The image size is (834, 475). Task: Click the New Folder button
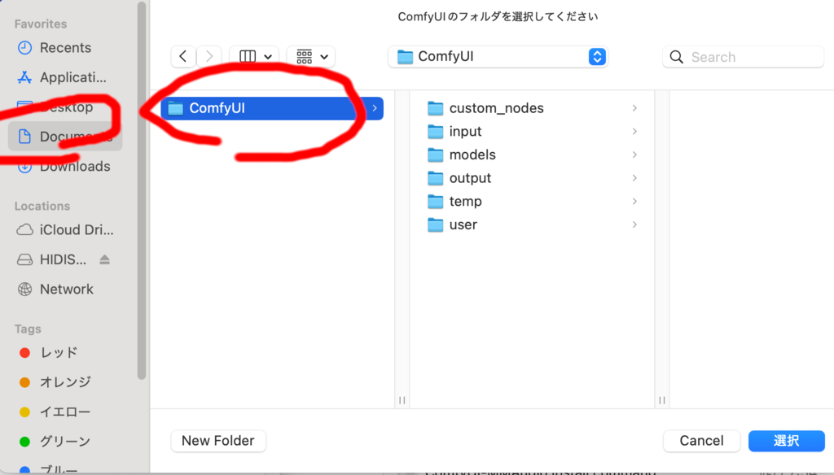tap(218, 441)
